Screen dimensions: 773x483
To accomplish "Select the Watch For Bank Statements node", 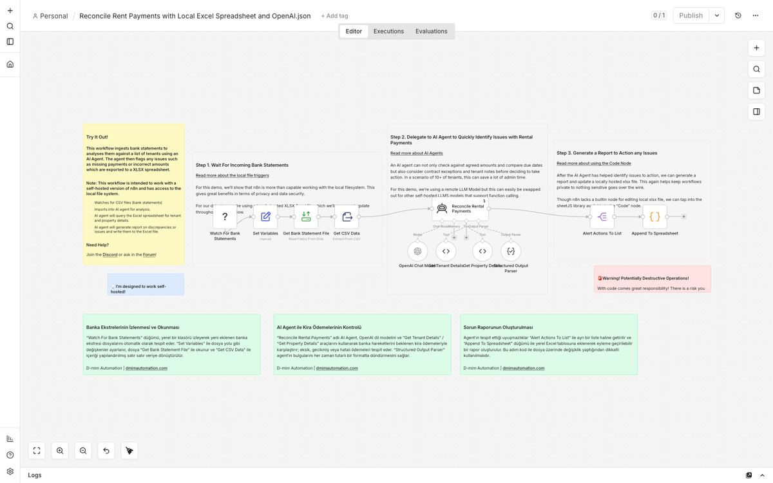I will [x=225, y=217].
